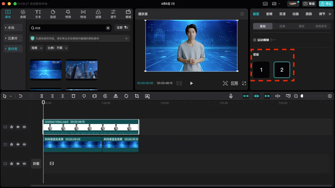This screenshot has height=188, width=335.
Task: Click the trash delete icon in timeline toolbar
Action: [73, 96]
